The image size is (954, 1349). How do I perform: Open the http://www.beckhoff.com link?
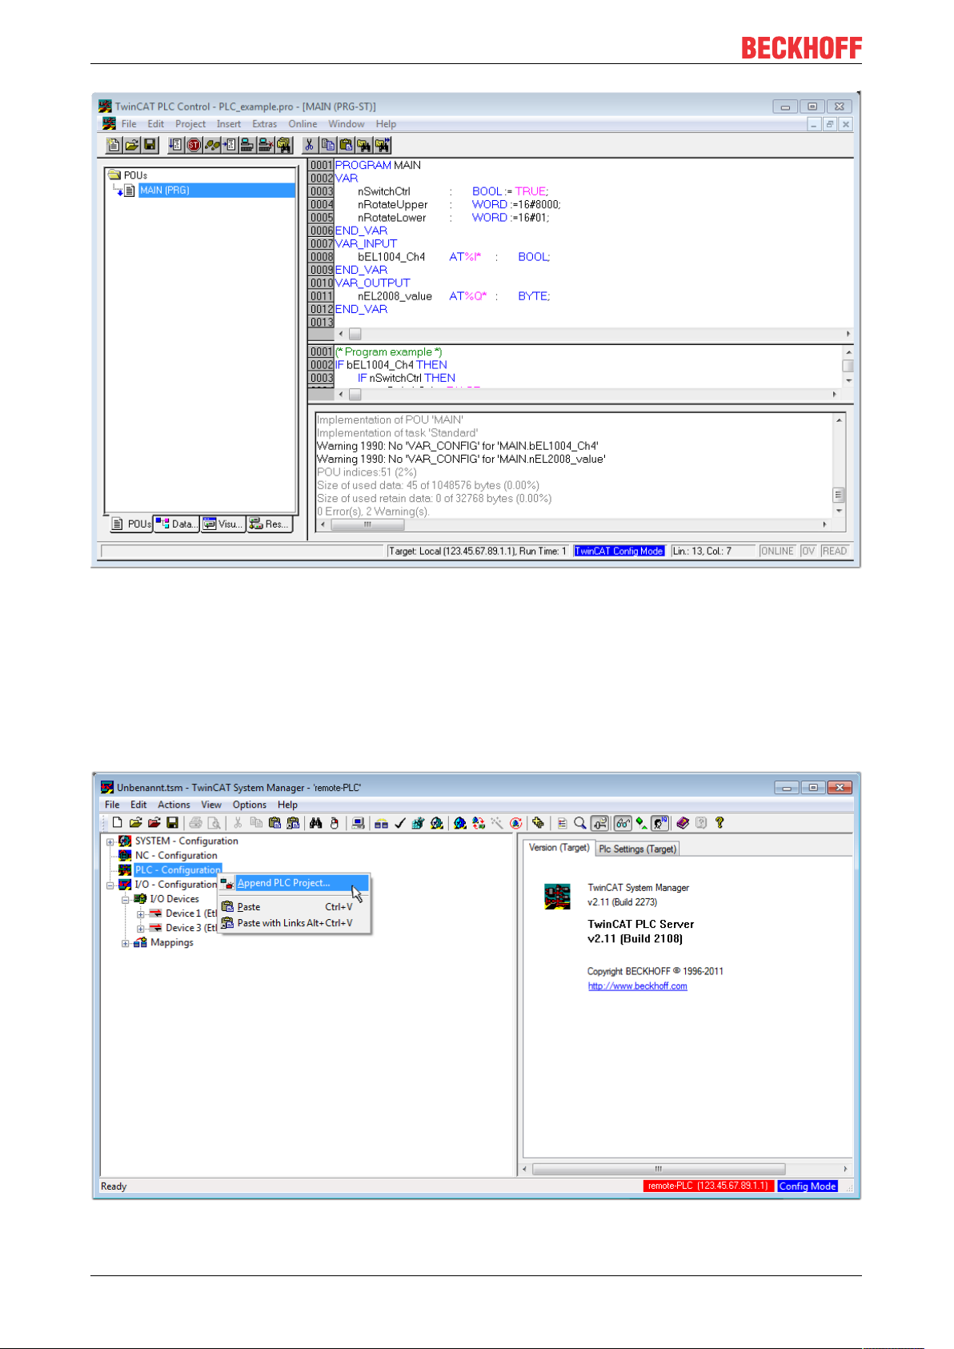(x=638, y=986)
